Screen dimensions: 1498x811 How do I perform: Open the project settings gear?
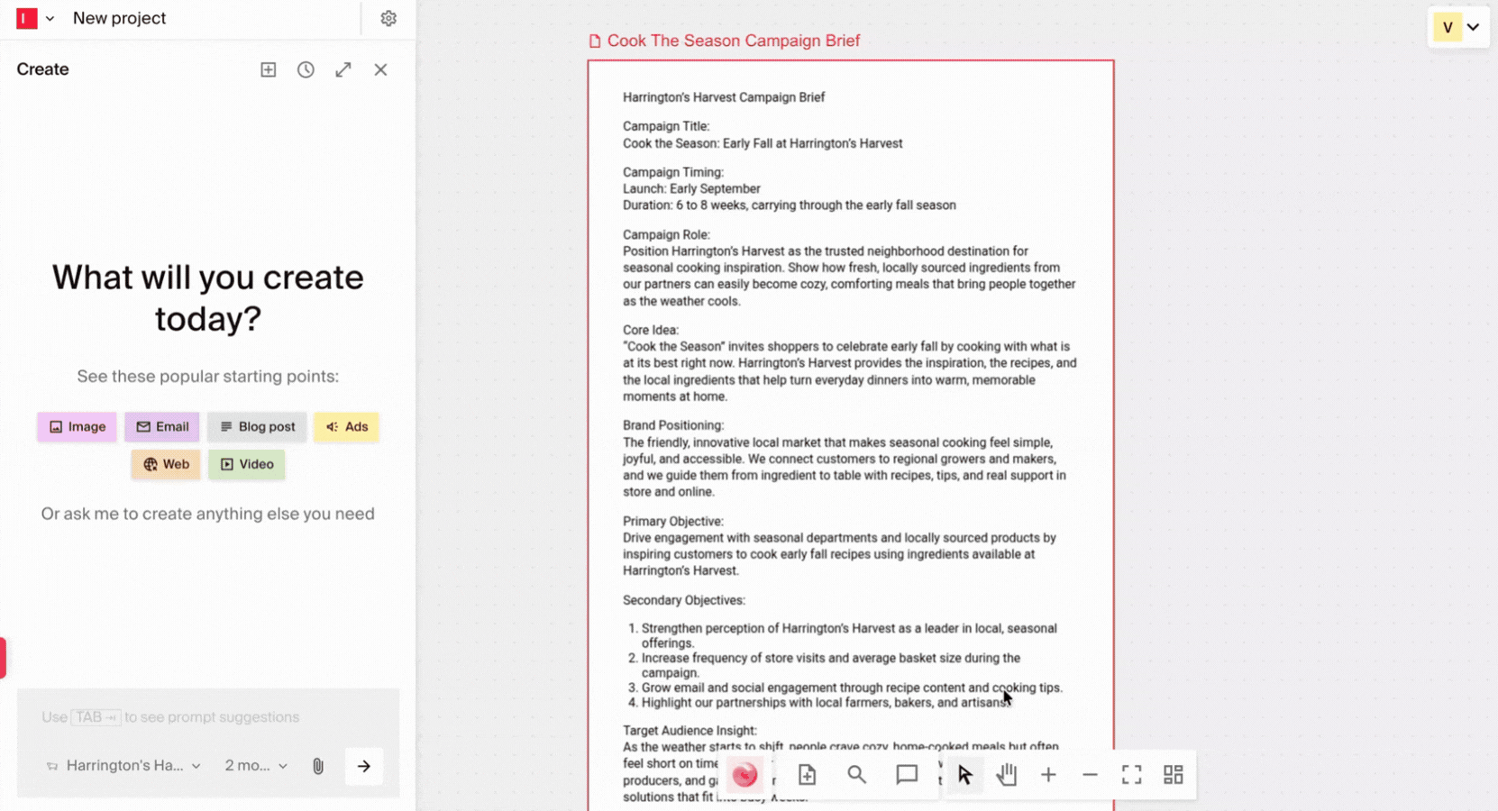(x=388, y=18)
